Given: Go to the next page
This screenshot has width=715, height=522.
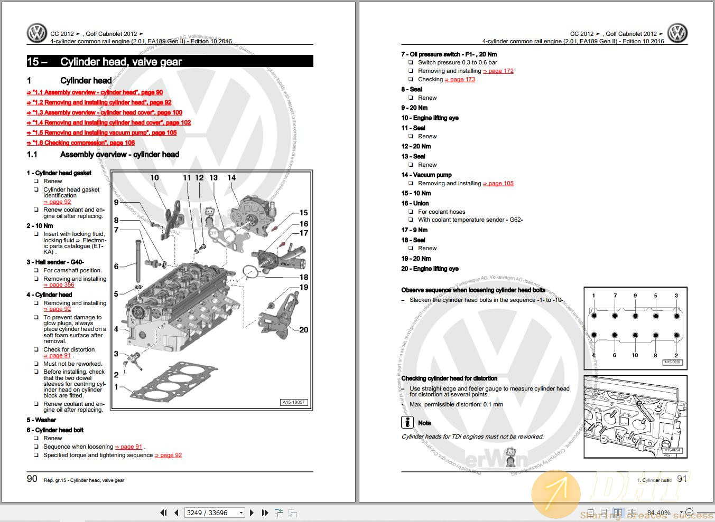Looking at the screenshot, I should pos(252,512).
